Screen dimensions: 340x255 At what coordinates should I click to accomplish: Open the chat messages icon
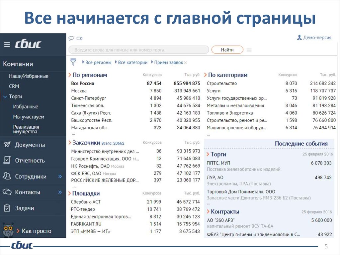tap(71, 38)
